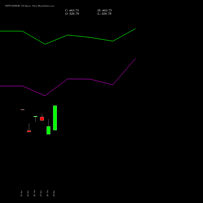The image size is (203, 203).
Task: Select the small green candle for 26 Oct
Action: [x=35, y=117]
